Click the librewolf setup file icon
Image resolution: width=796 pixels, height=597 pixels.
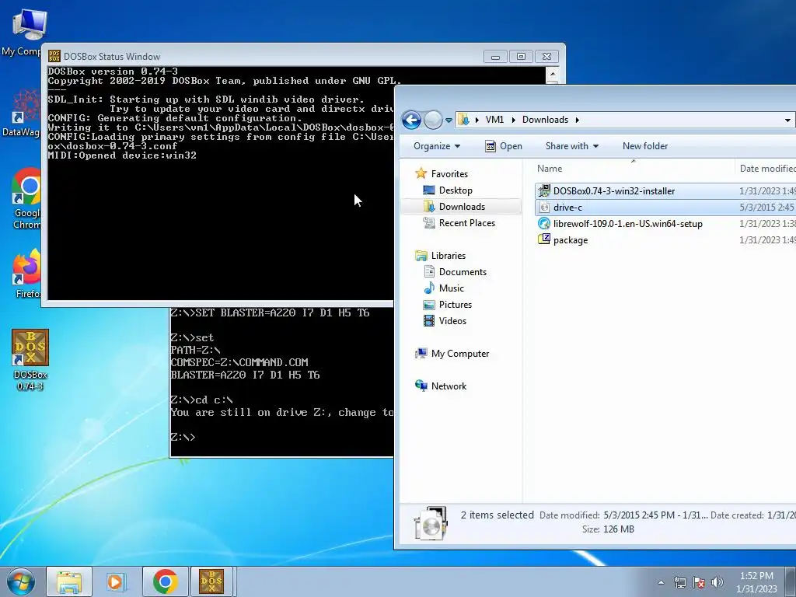pos(543,223)
